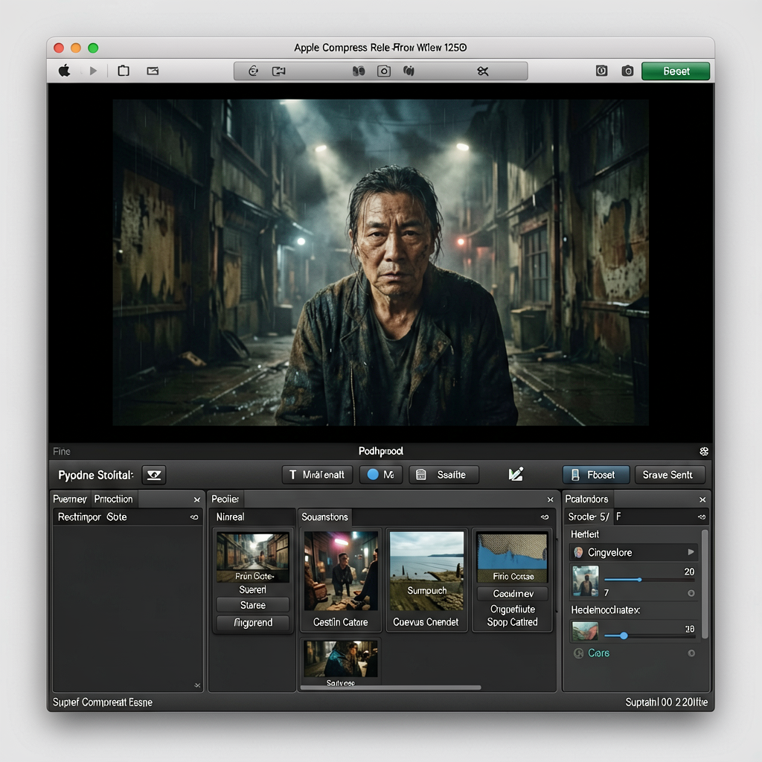Click the link icon in the Souanstions header
762x762 pixels.
click(545, 517)
